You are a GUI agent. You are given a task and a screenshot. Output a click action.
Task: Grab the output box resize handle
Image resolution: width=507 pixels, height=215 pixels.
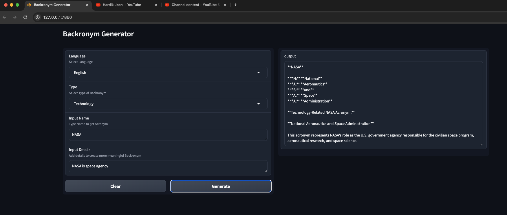pos(481,144)
